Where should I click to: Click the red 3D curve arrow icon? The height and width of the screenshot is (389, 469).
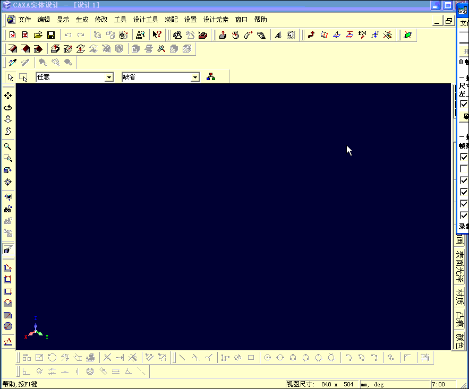pyautogui.click(x=311, y=35)
